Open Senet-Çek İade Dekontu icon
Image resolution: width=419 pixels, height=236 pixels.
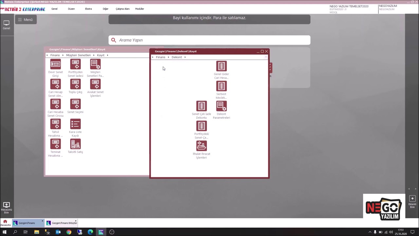pos(201,106)
